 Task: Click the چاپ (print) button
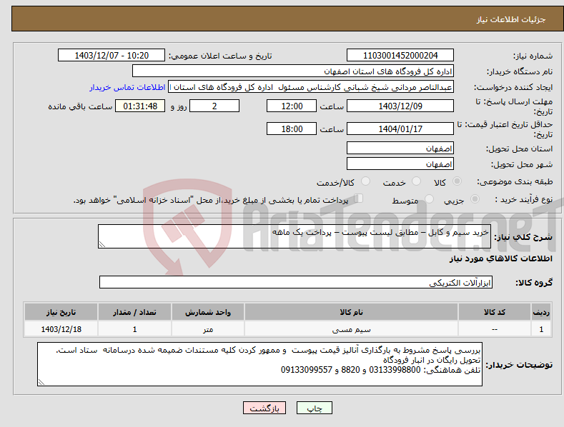[314, 408]
